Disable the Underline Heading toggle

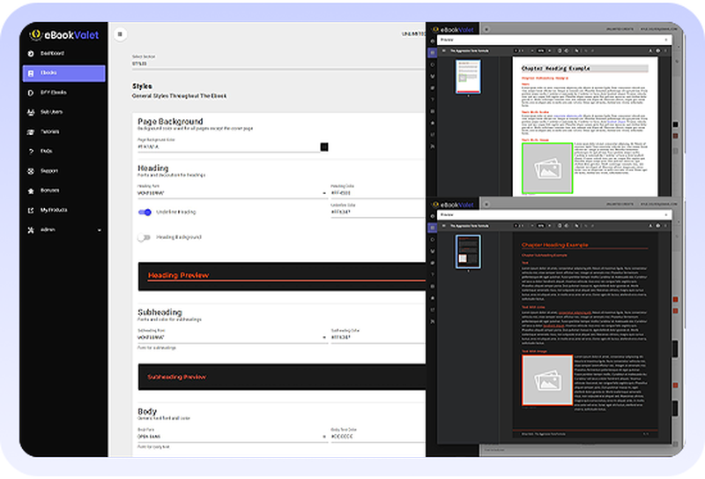coord(145,212)
